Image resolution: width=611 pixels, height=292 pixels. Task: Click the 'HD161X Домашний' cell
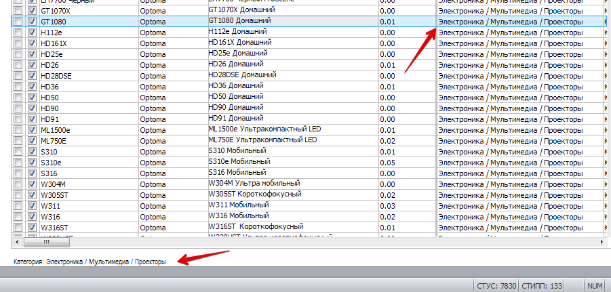293,43
